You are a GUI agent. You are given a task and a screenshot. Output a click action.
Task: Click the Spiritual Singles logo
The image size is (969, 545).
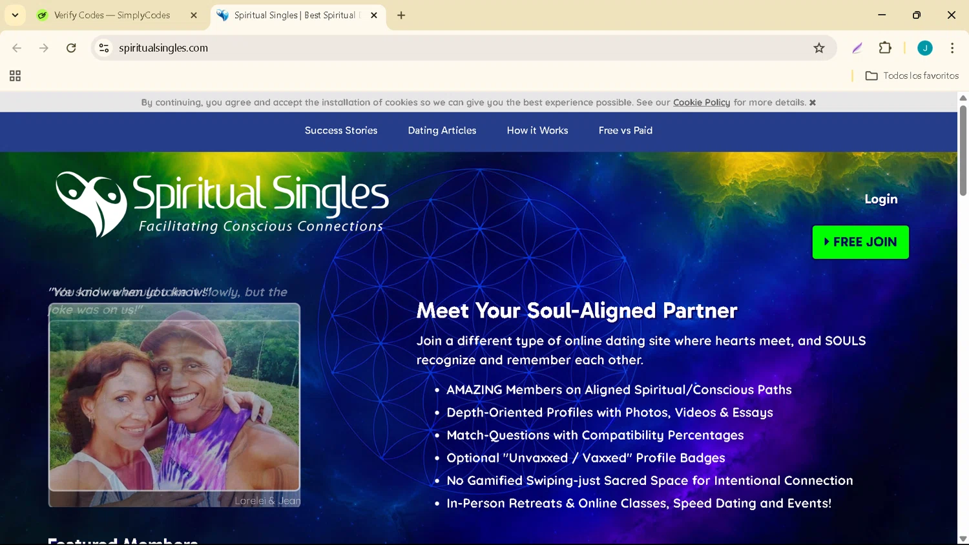(x=222, y=204)
